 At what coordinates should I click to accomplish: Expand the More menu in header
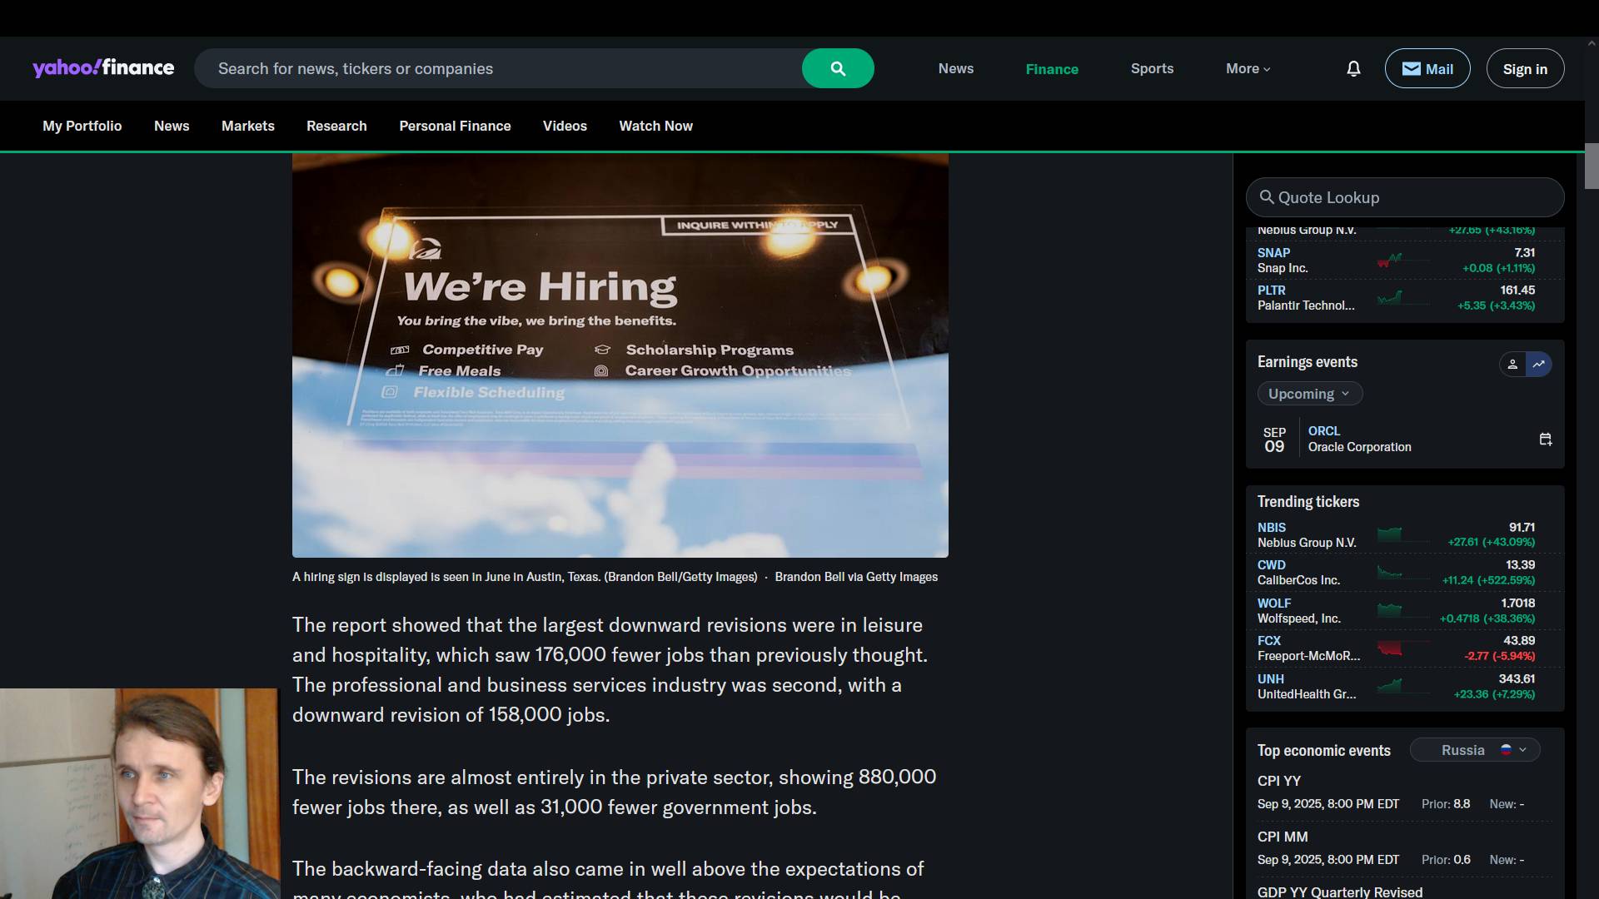tap(1248, 69)
